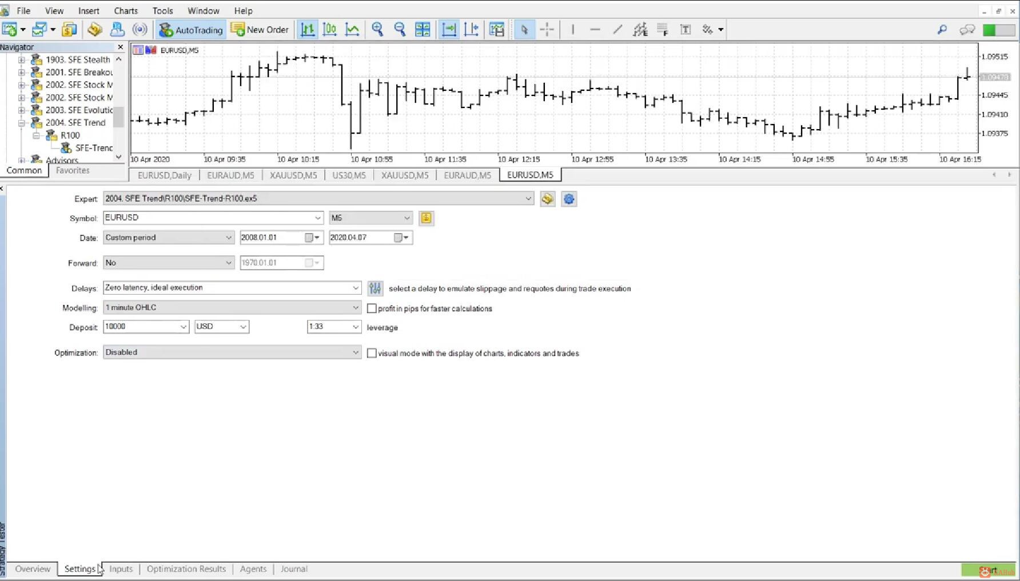Open the Modelling dropdown showing 1 minute OHLC
1020x581 pixels.
tap(232, 307)
